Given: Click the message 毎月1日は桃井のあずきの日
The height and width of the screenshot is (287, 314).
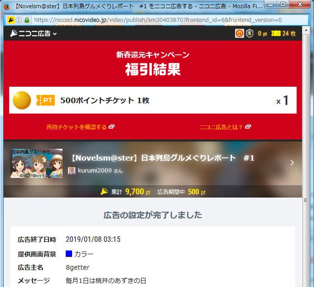Looking at the screenshot, I should tap(106, 281).
